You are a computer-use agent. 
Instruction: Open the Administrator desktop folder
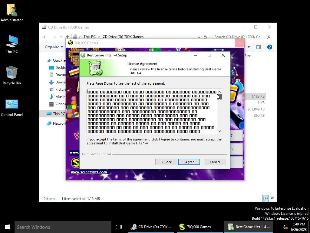click(x=12, y=12)
